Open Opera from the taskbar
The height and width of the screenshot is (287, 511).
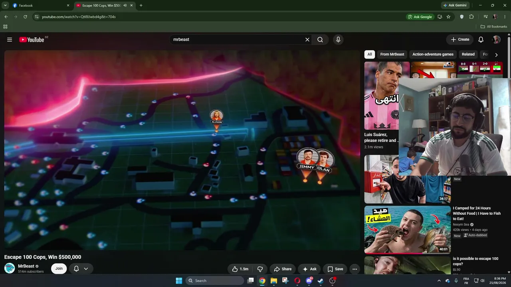(297, 281)
